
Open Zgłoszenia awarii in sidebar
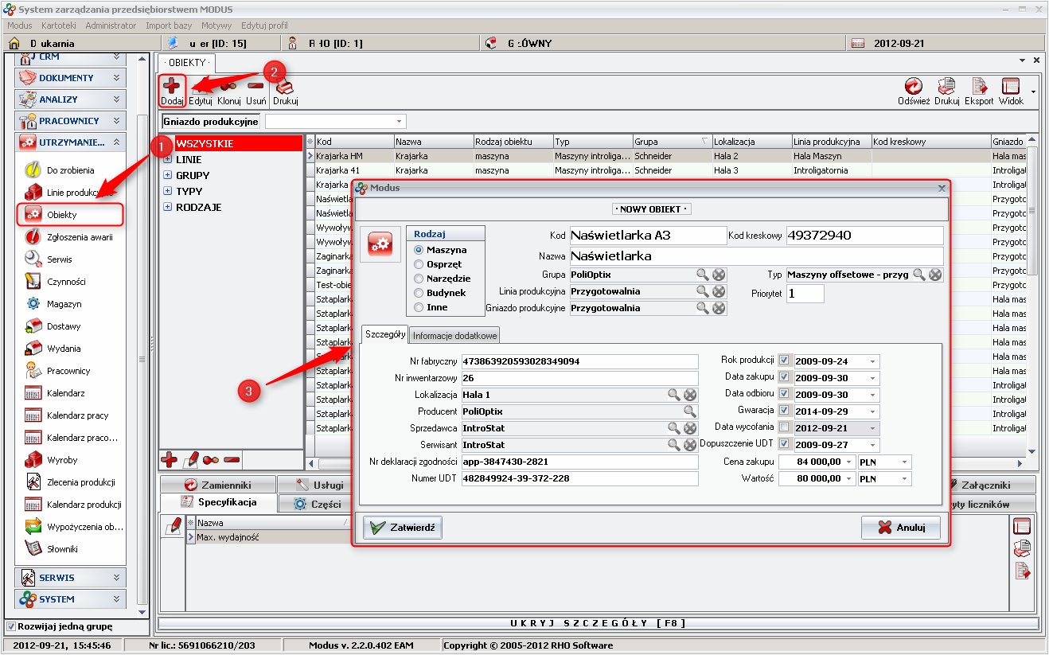79,237
